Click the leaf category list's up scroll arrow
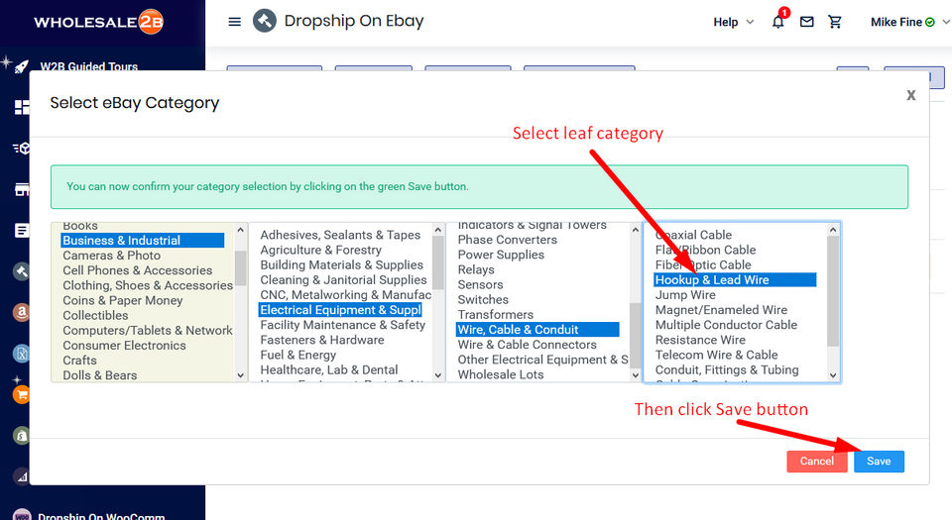The image size is (952, 520). [833, 230]
